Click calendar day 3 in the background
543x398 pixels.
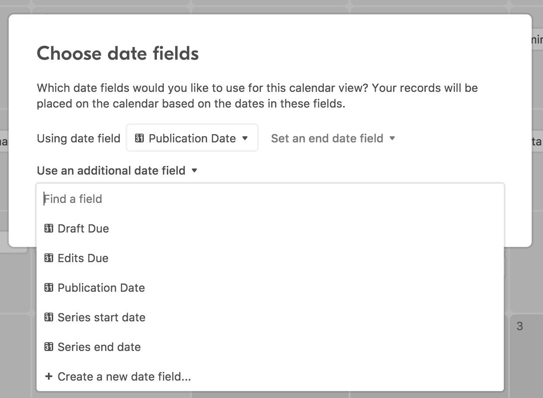[519, 326]
